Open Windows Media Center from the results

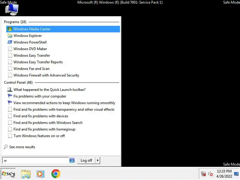click(x=63, y=29)
